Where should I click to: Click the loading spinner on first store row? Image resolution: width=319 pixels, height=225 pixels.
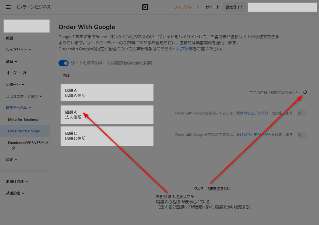coord(305,92)
